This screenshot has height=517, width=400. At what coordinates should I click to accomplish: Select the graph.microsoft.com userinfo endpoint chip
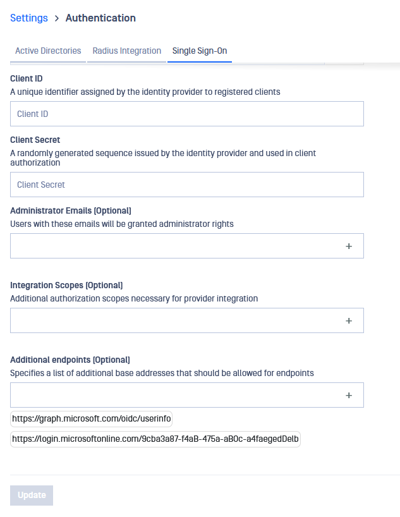coord(92,419)
